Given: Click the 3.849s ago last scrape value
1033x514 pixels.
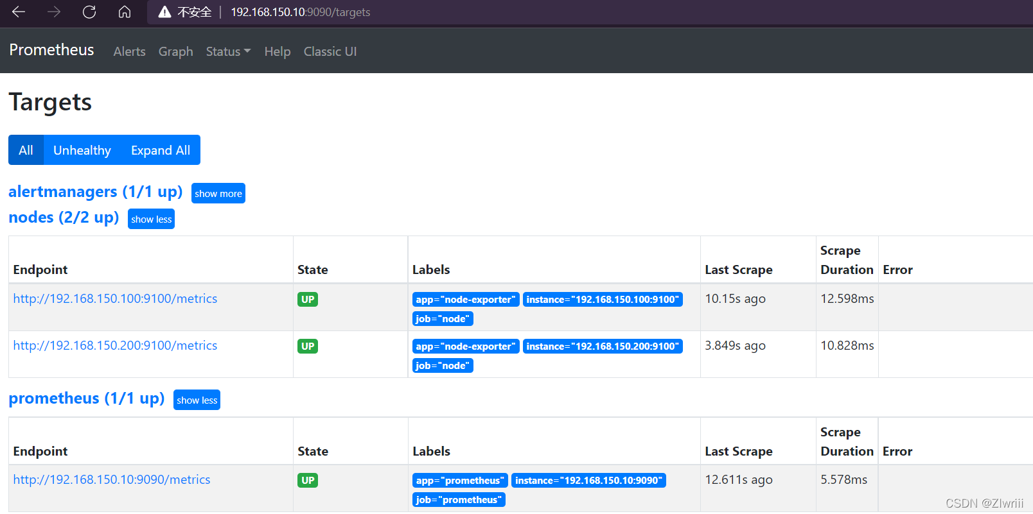Looking at the screenshot, I should [x=735, y=345].
